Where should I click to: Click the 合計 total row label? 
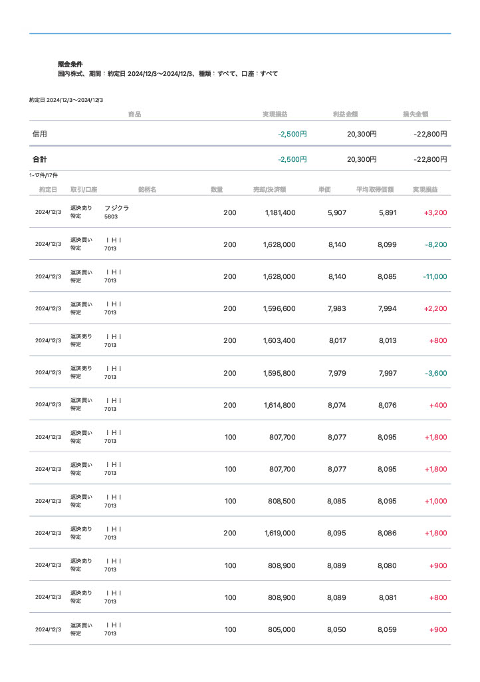click(40, 160)
